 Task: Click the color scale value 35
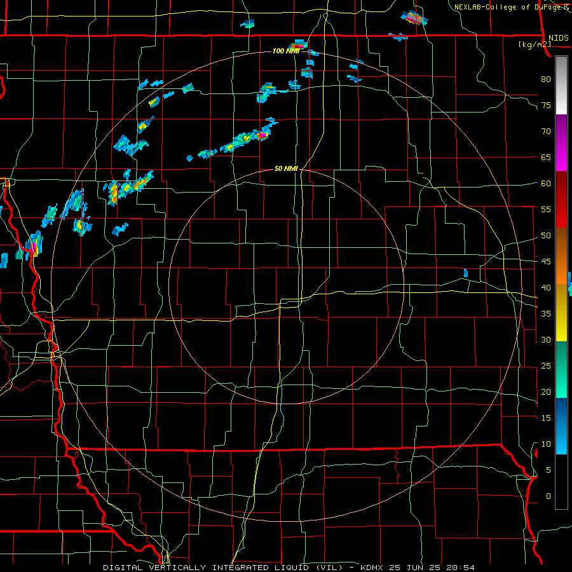[x=546, y=314]
